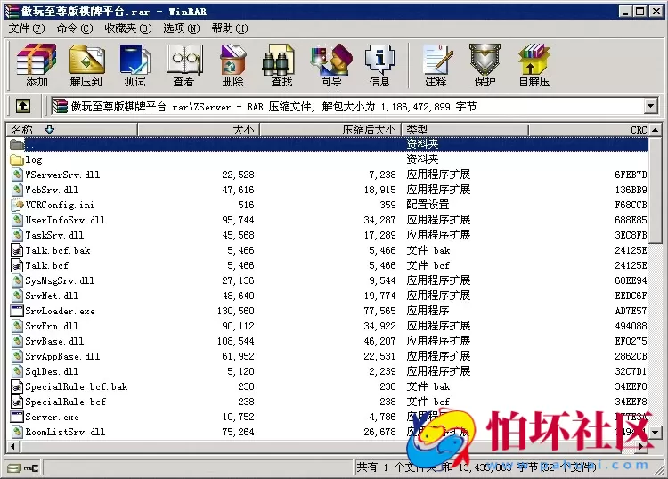Click vertical scrollbar up arrow
This screenshot has height=479, width=668.
(x=656, y=130)
